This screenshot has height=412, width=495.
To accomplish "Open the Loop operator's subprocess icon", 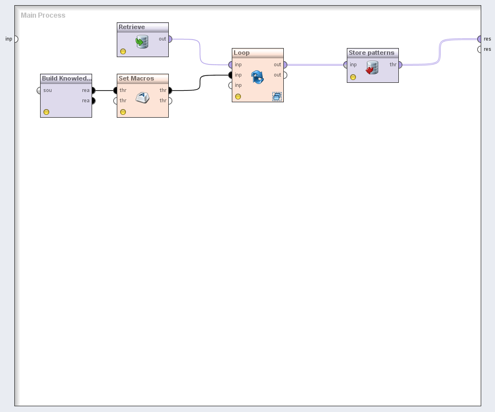I will [276, 97].
